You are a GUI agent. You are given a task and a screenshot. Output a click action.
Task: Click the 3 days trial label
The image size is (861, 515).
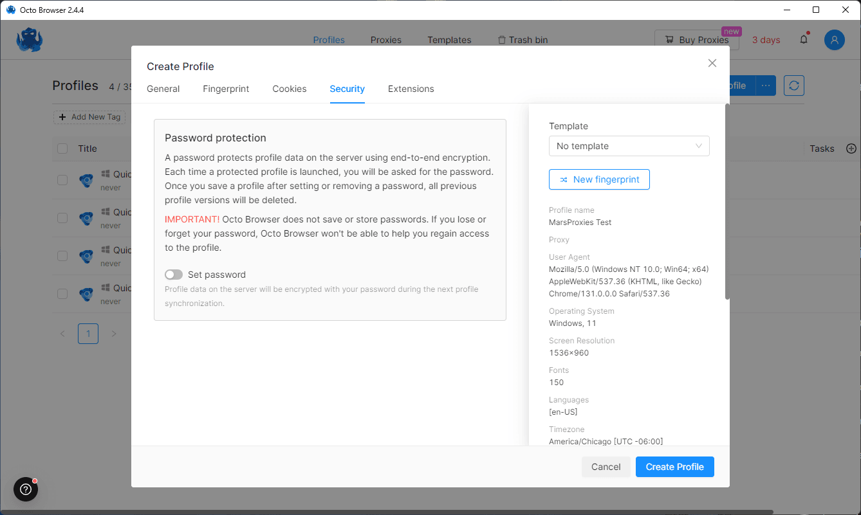click(x=766, y=40)
